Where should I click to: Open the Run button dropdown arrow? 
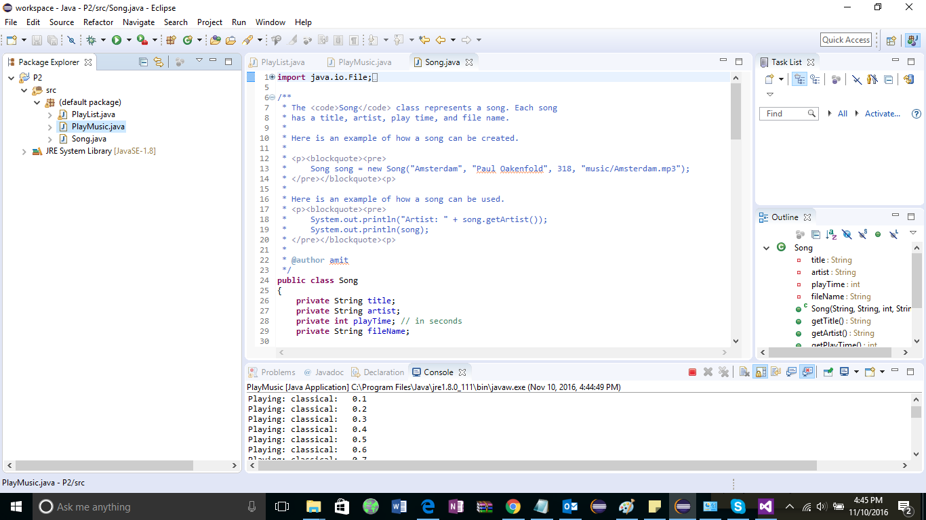(128, 41)
